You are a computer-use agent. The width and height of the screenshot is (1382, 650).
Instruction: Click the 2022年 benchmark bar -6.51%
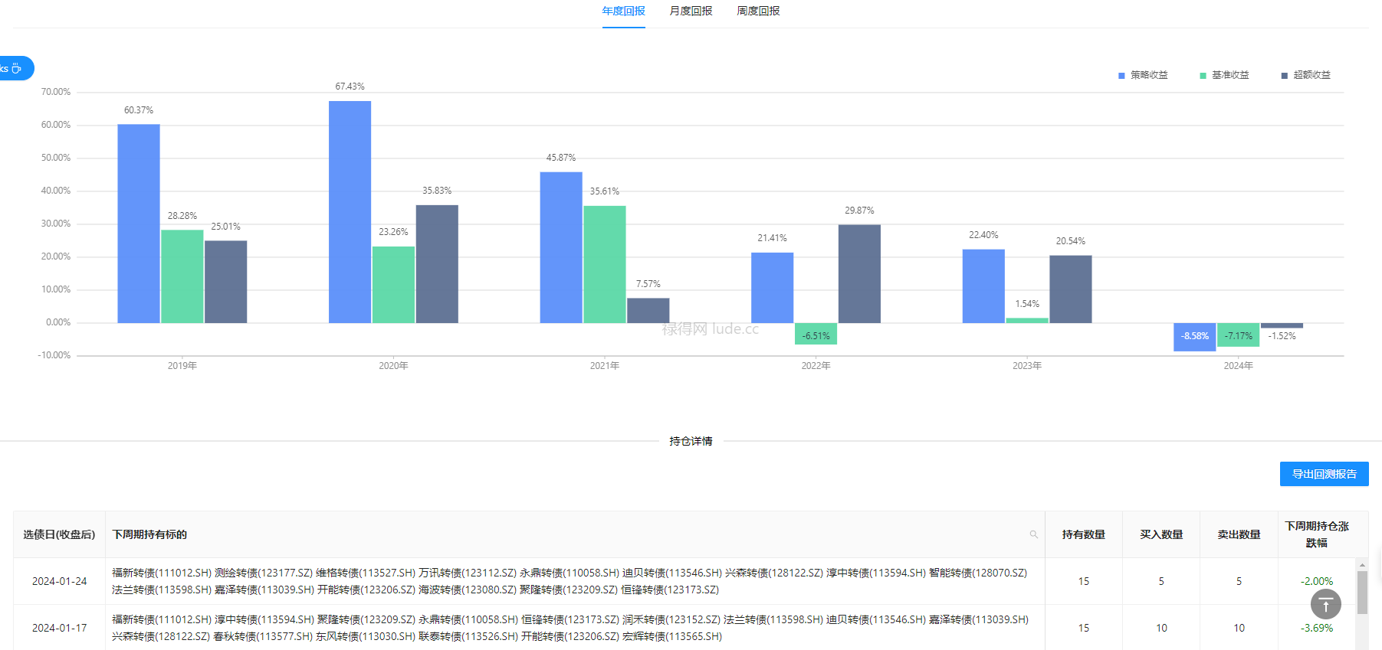point(816,334)
